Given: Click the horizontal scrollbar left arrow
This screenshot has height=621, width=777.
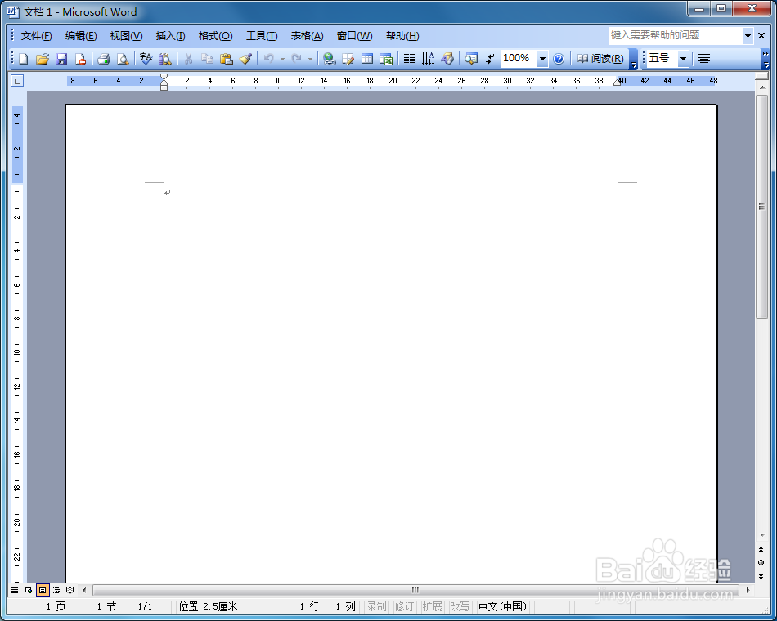Looking at the screenshot, I should coord(86,590).
